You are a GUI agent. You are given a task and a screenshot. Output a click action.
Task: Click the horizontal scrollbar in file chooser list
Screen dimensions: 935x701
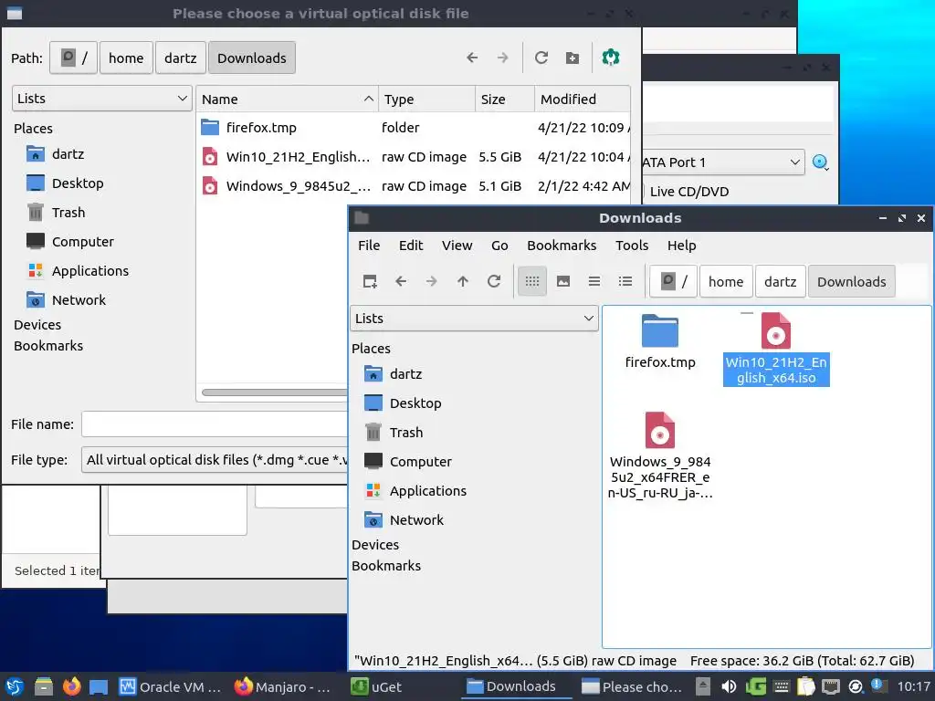tap(274, 392)
